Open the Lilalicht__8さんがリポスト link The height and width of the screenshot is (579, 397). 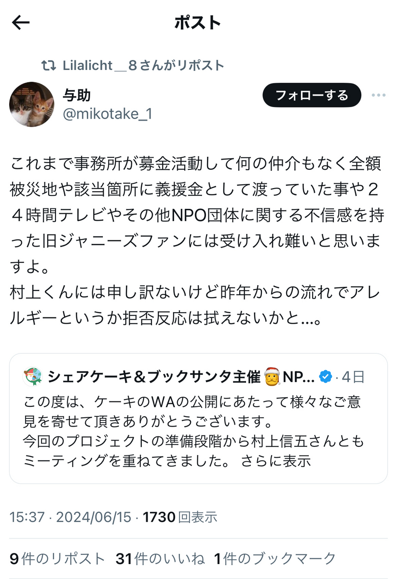(x=143, y=65)
